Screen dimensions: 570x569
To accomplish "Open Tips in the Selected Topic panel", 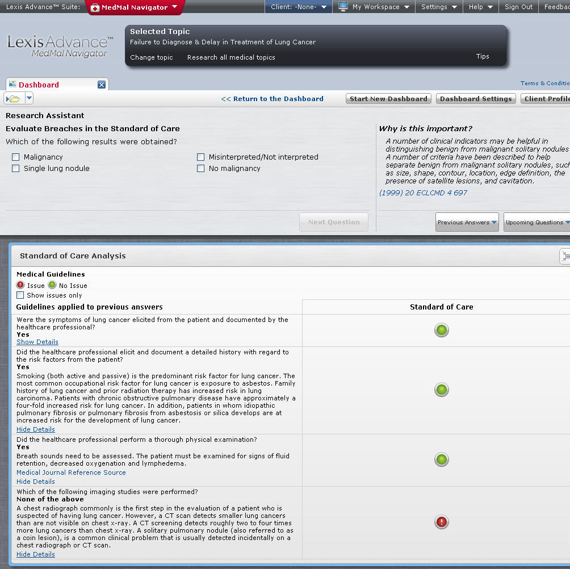I will (x=483, y=56).
